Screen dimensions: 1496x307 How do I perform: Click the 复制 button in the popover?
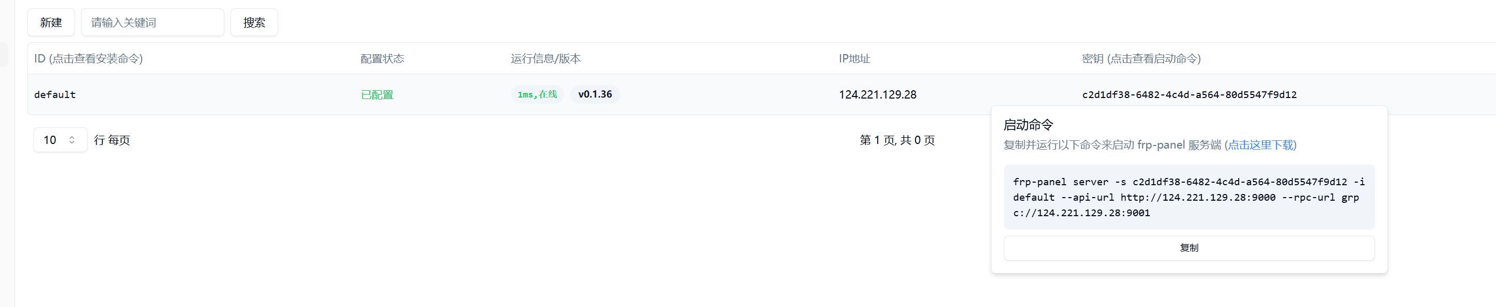coord(1189,248)
